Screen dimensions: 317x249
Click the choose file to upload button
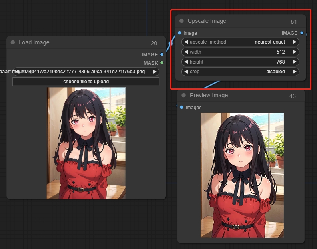point(86,82)
